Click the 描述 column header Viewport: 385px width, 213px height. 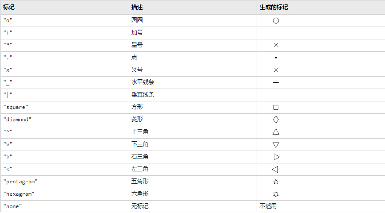click(137, 8)
